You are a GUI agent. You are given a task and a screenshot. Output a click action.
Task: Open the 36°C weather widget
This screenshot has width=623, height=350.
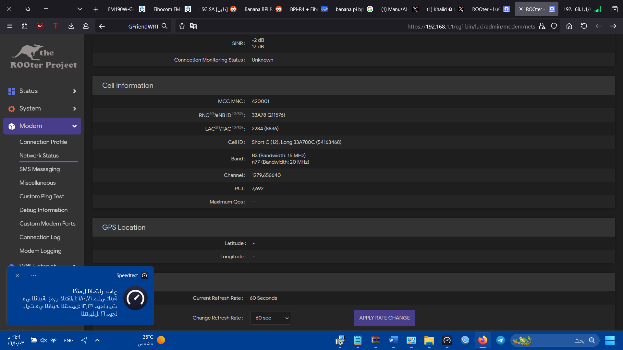point(152,340)
